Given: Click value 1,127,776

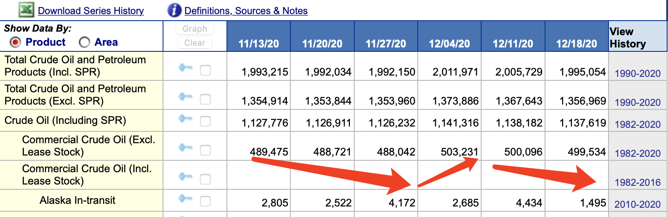Looking at the screenshot, I should (265, 123).
